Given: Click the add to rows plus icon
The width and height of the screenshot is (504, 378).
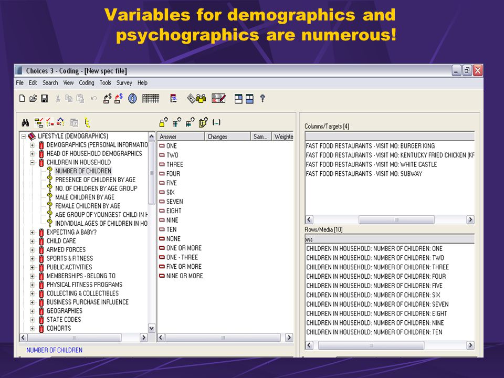Looking at the screenshot, I should tap(190, 122).
